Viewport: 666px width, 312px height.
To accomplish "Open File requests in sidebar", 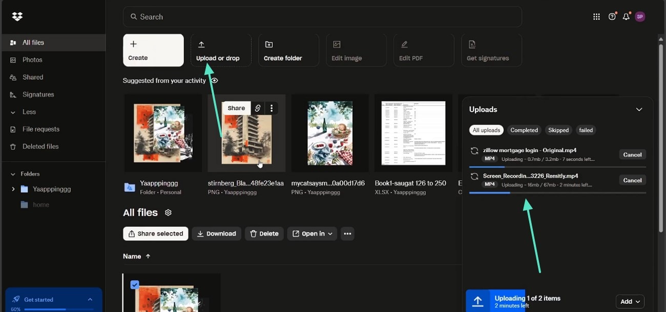I will click(x=53, y=129).
